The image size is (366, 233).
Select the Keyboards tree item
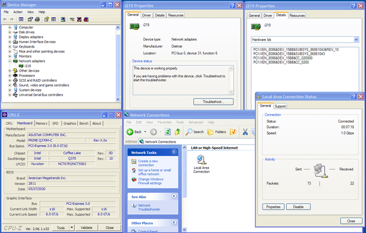27,47
